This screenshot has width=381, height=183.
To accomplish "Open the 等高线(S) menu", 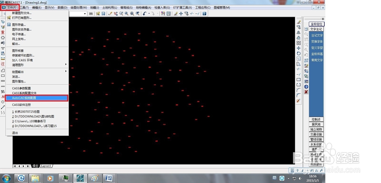I will coord(126,8).
